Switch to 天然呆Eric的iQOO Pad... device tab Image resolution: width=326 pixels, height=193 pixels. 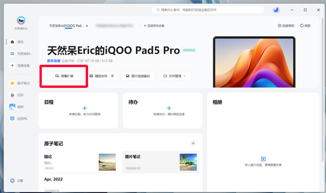pyautogui.click(x=67, y=26)
